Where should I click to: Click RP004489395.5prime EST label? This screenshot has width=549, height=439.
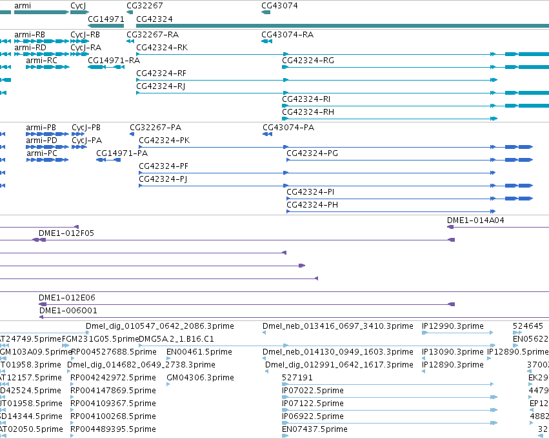[x=113, y=430]
